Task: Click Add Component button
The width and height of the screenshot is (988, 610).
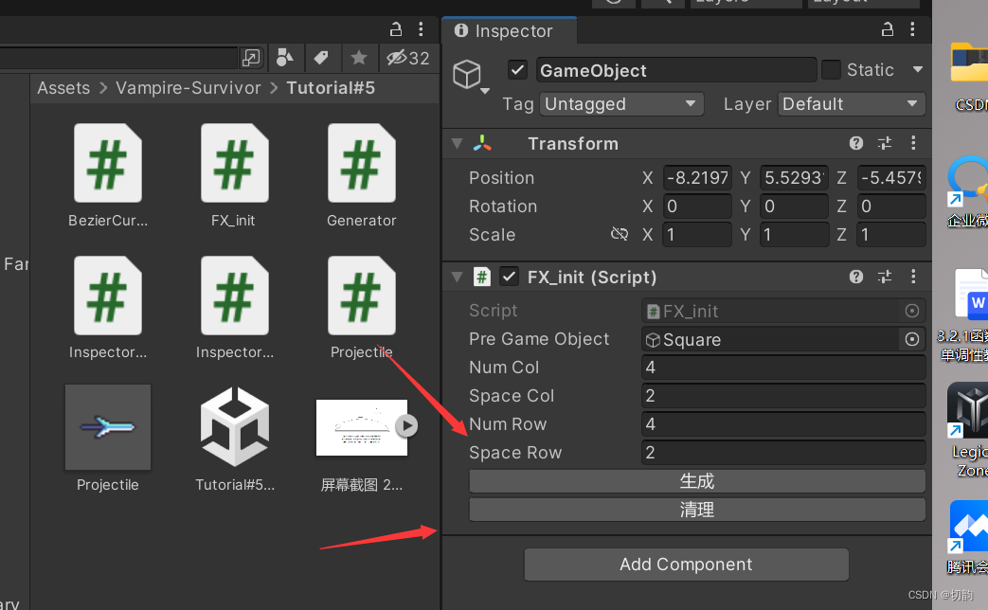Action: tap(686, 565)
